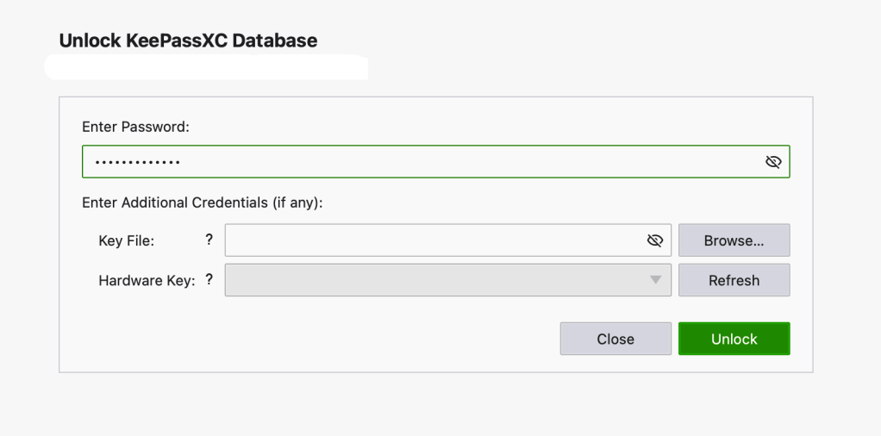Viewport: 881px width, 436px height.
Task: Toggle password visibility in the password field
Action: click(773, 162)
